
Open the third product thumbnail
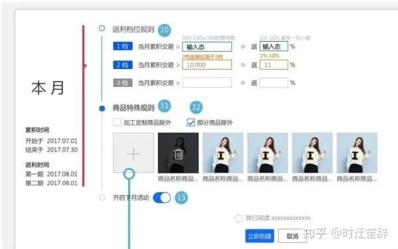267,153
